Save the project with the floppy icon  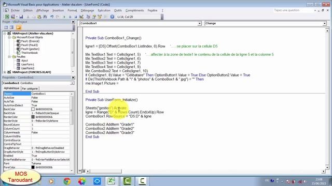click(21, 17)
